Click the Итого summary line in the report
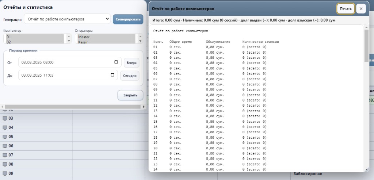The width and height of the screenshot is (374, 180). 244,20
